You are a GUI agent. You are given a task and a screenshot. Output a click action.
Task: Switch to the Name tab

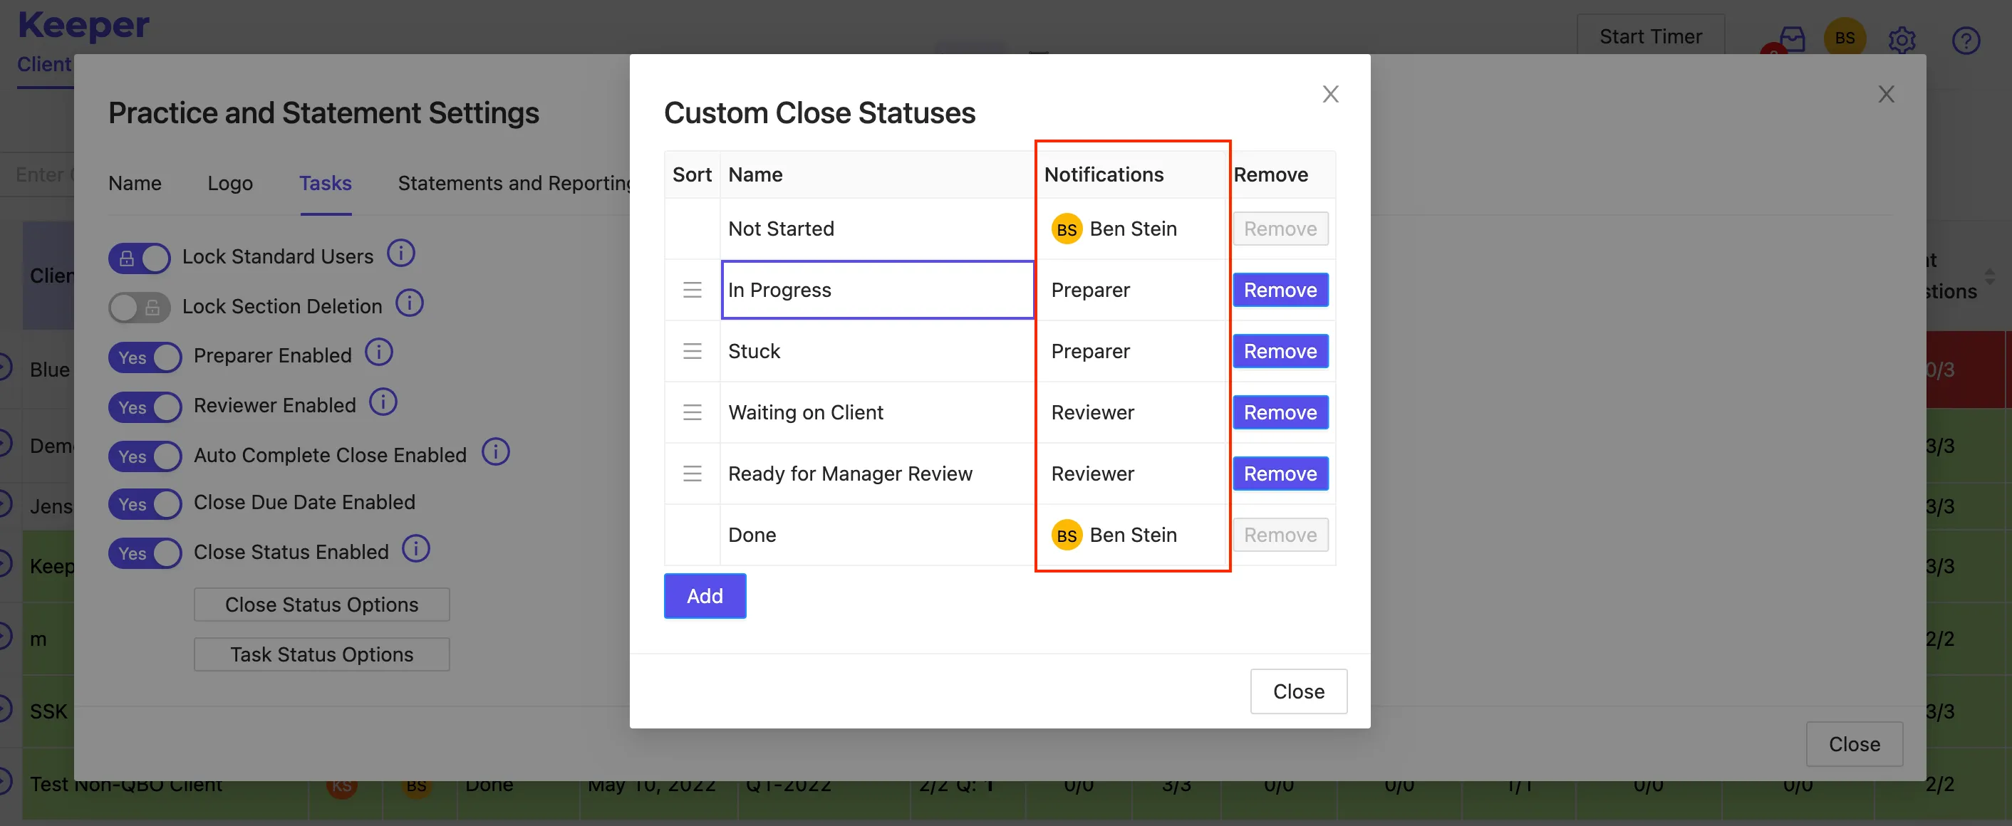pyautogui.click(x=135, y=184)
